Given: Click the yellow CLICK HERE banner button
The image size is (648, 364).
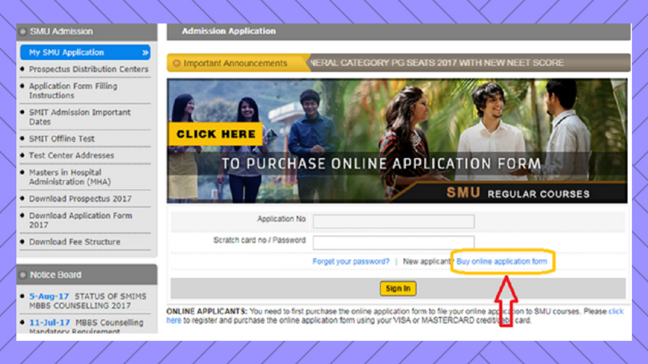Looking at the screenshot, I should [x=216, y=134].
